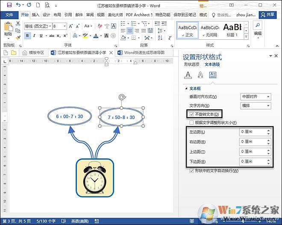
Task: Click the Save icon in quick access toolbar
Action: click(8, 5)
